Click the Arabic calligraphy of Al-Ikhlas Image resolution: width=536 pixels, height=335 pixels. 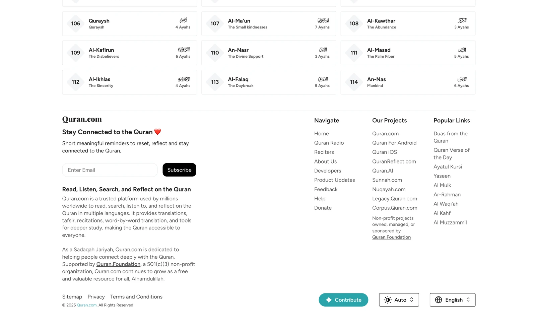point(184,79)
